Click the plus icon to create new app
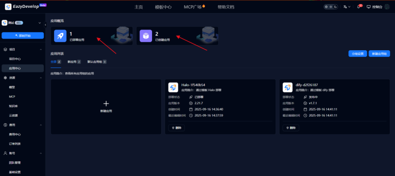This screenshot has width=395, height=176. click(x=106, y=104)
